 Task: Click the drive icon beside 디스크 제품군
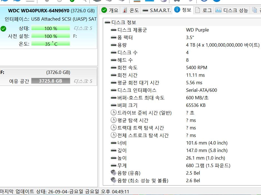click(x=114, y=30)
